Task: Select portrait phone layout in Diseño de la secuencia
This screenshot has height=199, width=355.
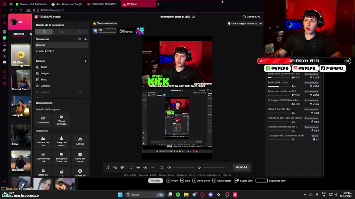Action: [x=44, y=32]
